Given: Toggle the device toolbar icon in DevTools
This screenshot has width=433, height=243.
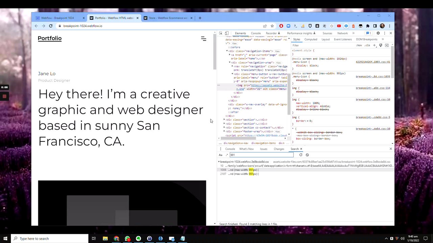Looking at the screenshot, I should point(227,33).
